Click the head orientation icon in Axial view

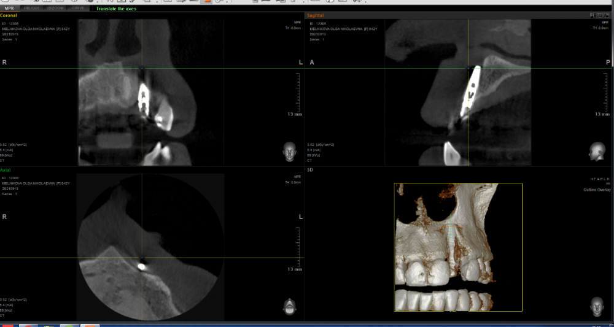[288, 305]
